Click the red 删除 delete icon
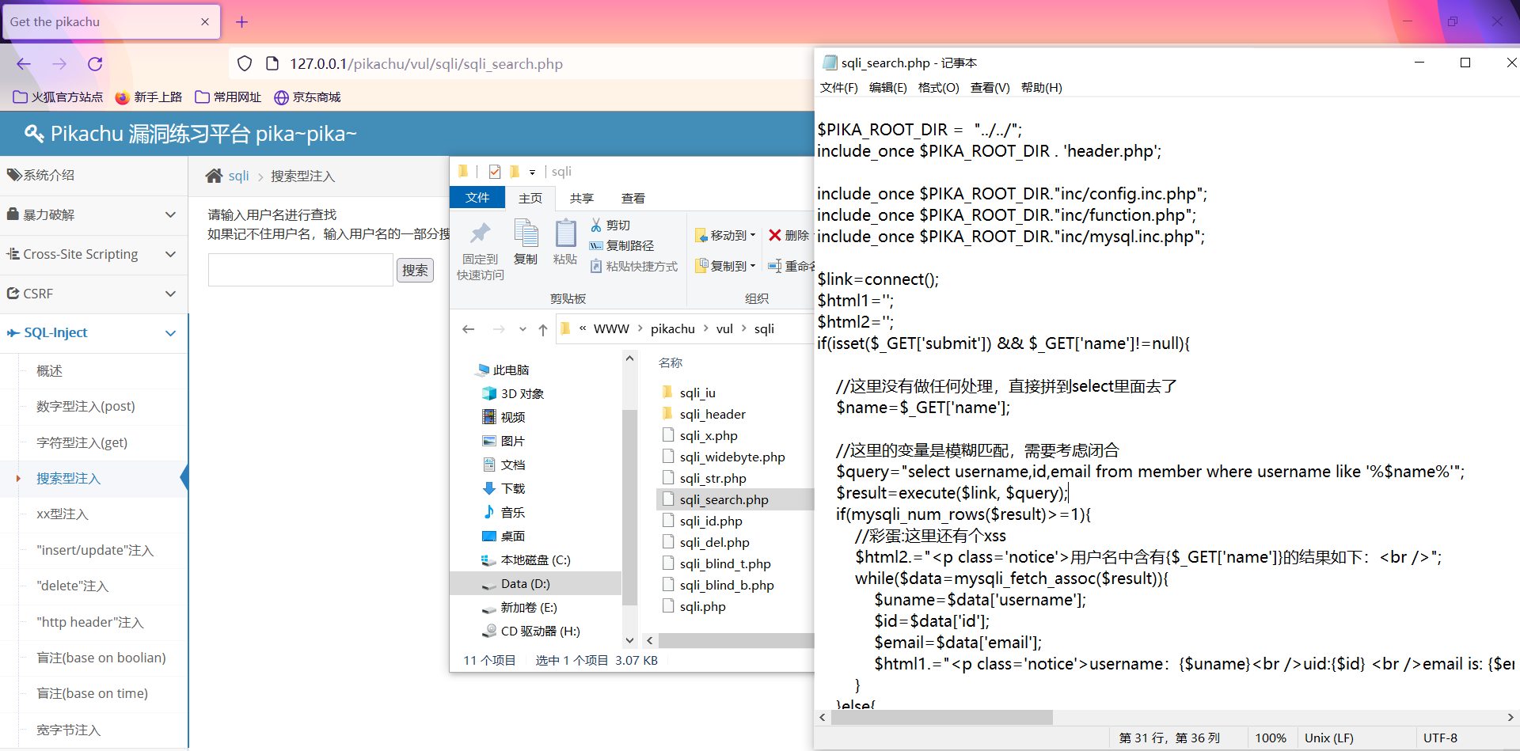This screenshot has height=751, width=1520. coord(788,235)
